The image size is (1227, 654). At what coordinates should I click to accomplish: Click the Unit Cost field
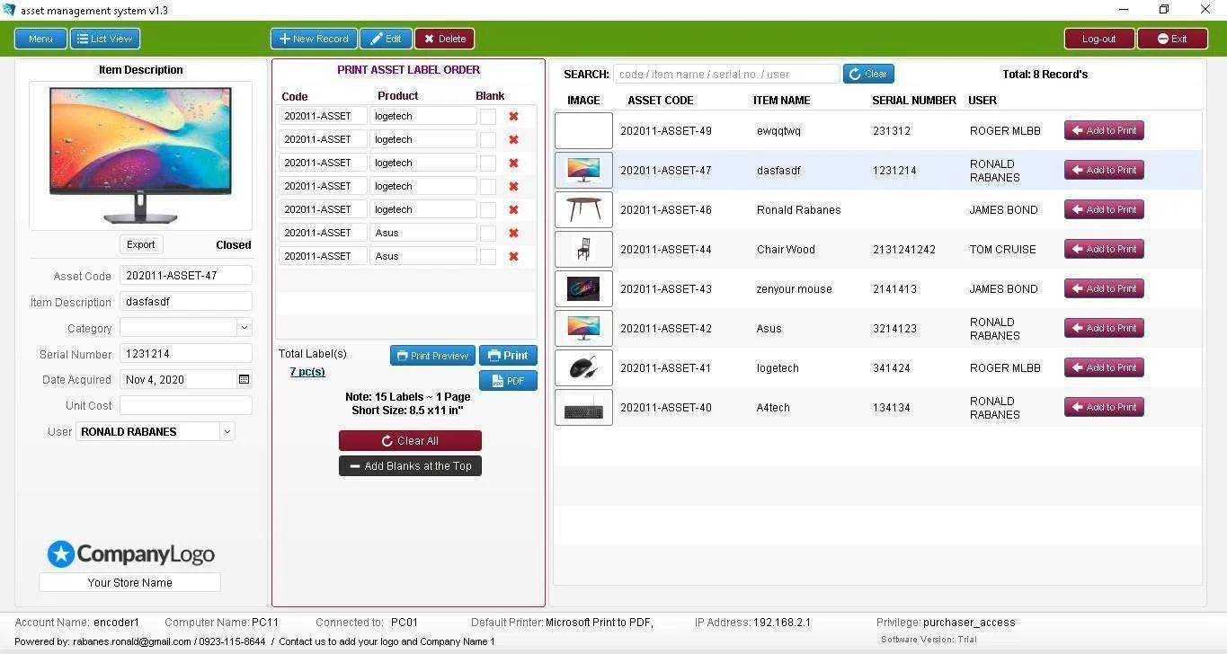pos(185,405)
